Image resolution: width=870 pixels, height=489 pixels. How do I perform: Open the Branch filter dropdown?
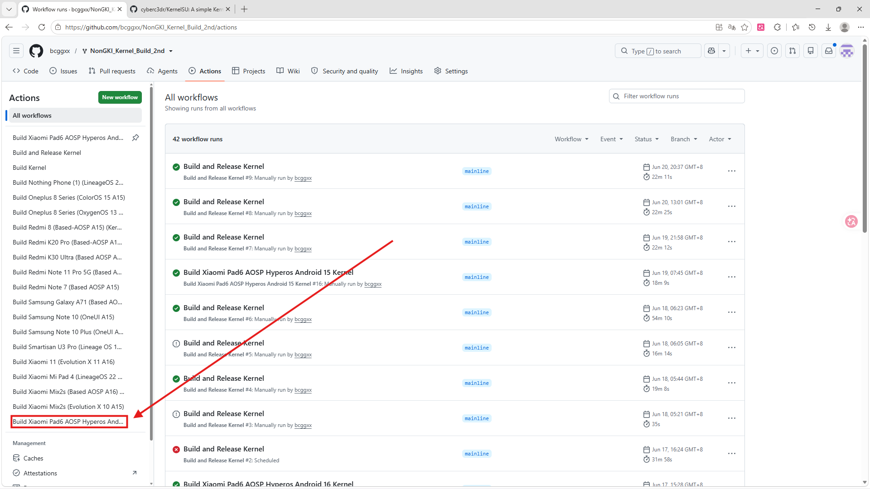(x=684, y=139)
